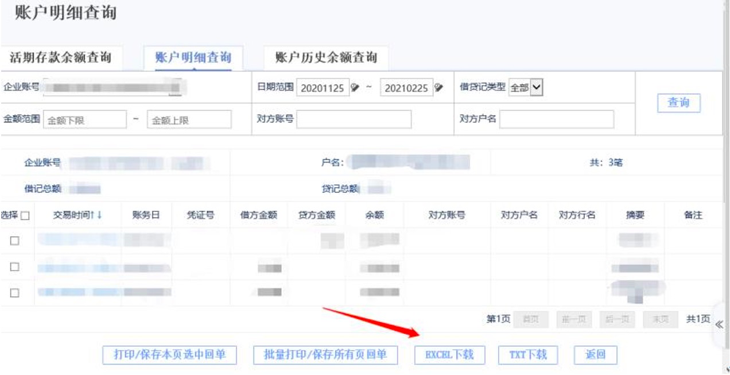Screen dimensions: 730x375
Task: Click the 共: 3笔 total count text
Action: pyautogui.click(x=607, y=163)
